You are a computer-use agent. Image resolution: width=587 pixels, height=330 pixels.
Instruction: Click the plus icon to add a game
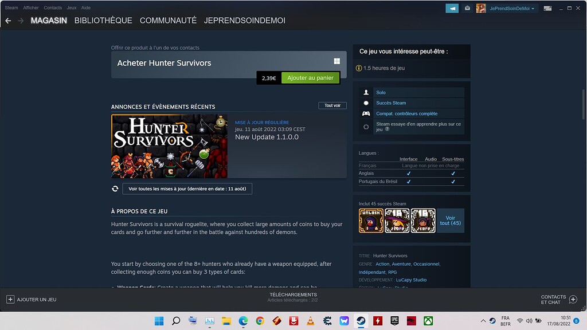coord(10,299)
